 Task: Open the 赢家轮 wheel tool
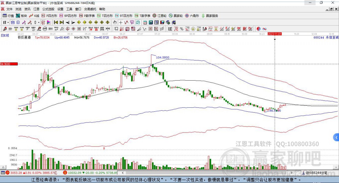coord(176,16)
